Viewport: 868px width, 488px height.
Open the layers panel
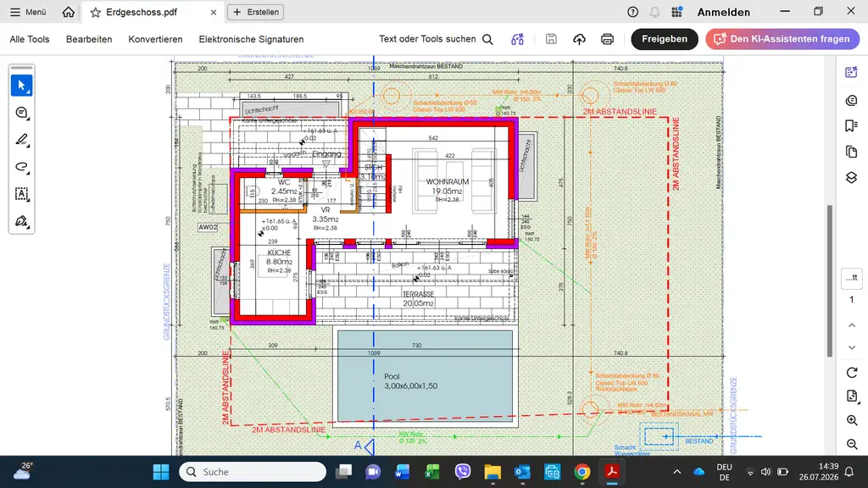click(851, 178)
